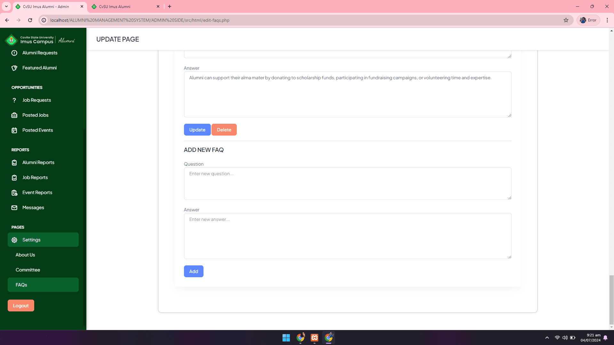The image size is (614, 345).
Task: Log out of the admin panel
Action: 21,306
